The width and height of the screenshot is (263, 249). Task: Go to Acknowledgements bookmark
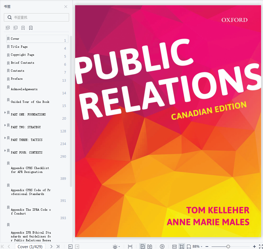(24, 89)
